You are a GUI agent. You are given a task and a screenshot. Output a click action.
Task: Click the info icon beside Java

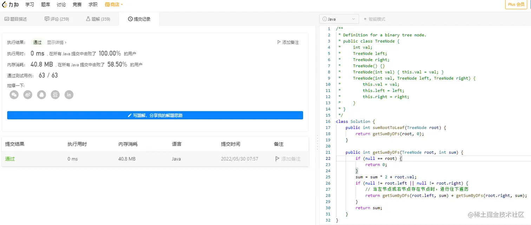(324, 19)
